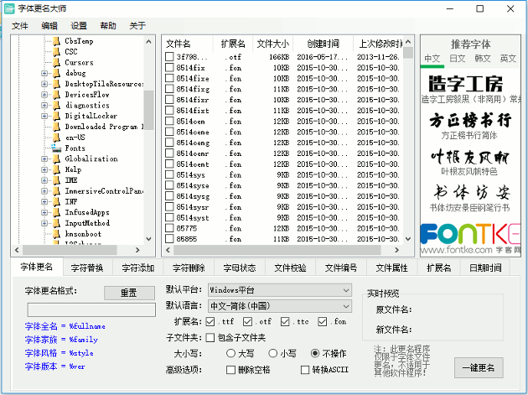
Task: Uncheck the .otf extension checkbox
Action: pyautogui.click(x=247, y=322)
